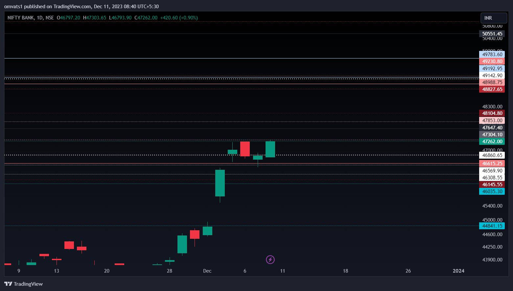Click the 45000.00 axis tick
The image size is (513, 291).
(492, 220)
